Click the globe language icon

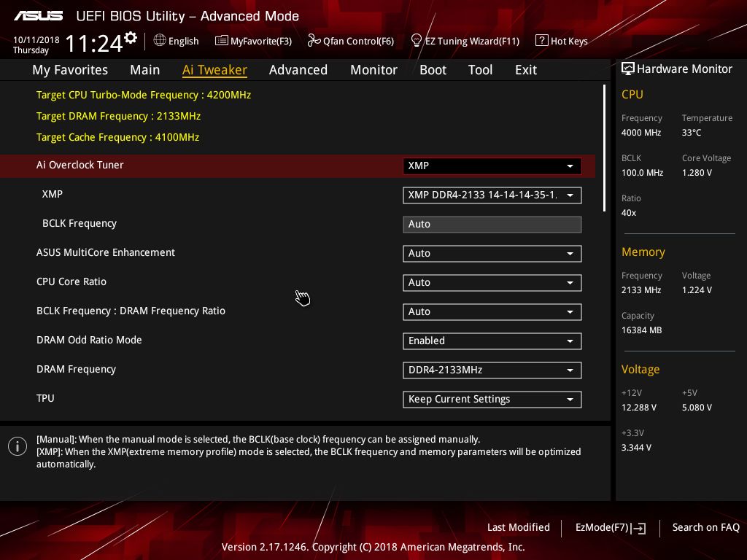[160, 41]
